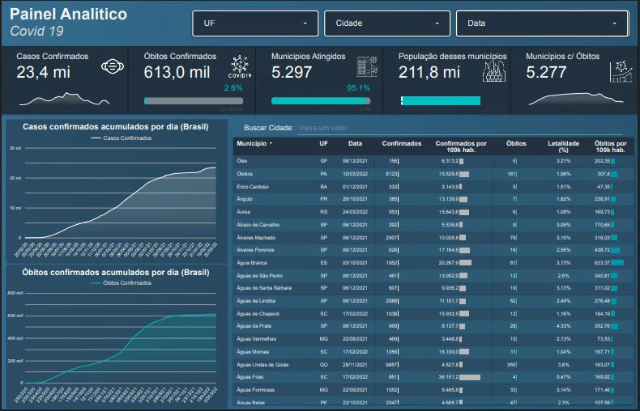Click the cumulative deaths teal line chart
This screenshot has width=640, height=411.
tap(121, 349)
